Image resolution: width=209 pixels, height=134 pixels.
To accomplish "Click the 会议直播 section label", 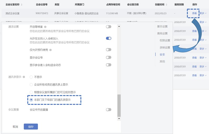I will (x=13, y=110).
